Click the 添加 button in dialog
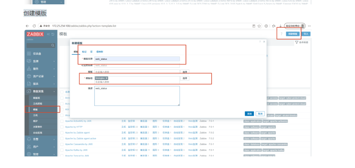The image size is (355, 168). (249, 114)
